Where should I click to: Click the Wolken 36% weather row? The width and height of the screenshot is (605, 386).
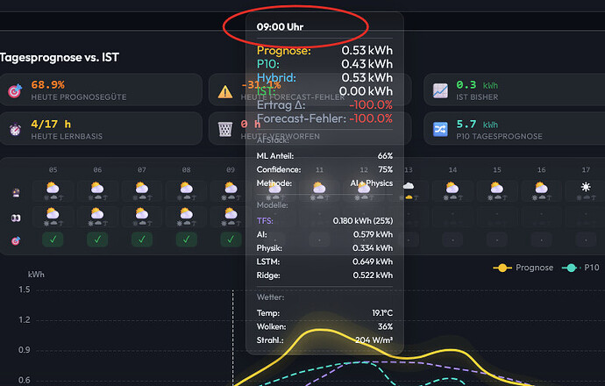(324, 326)
